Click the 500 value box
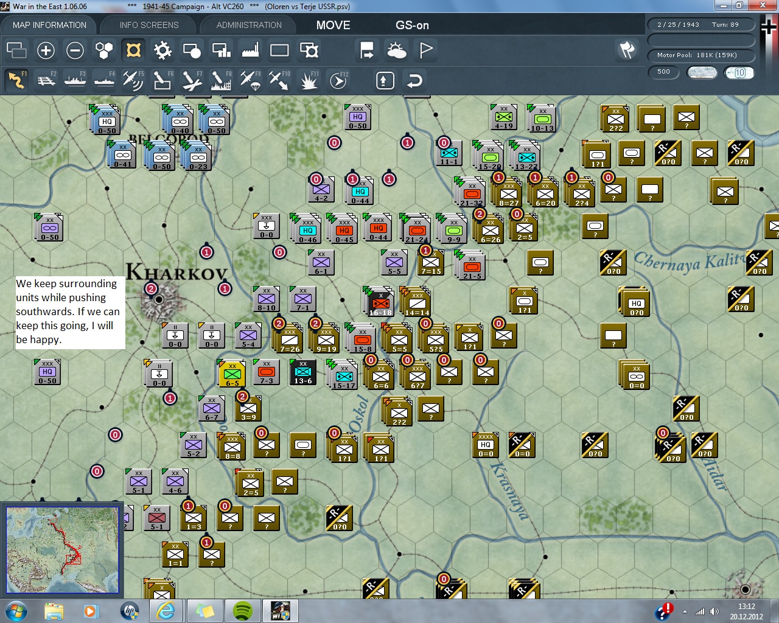This screenshot has height=623, width=779. (x=664, y=72)
